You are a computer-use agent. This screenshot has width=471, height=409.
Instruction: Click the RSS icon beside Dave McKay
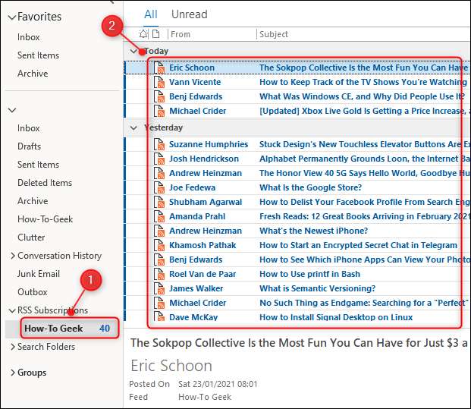pos(160,317)
